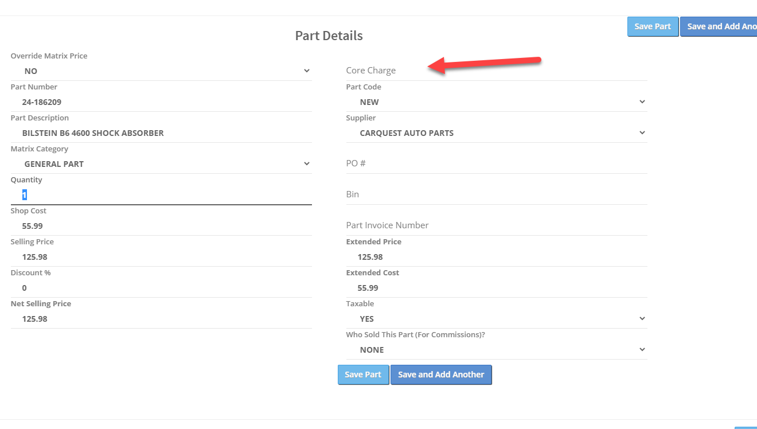
Task: Click the Part Description field
Action: tap(161, 133)
